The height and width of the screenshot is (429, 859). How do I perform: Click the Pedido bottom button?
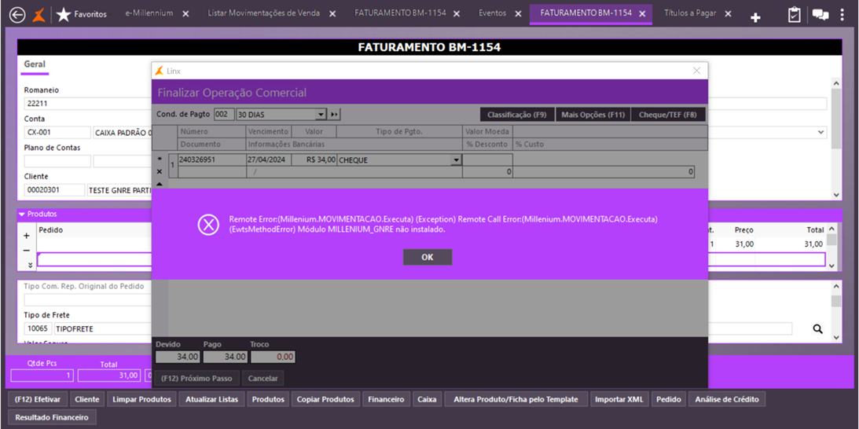click(x=668, y=399)
